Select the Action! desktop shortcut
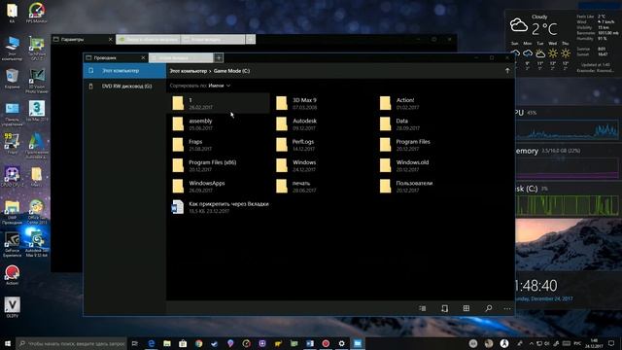 [12, 275]
